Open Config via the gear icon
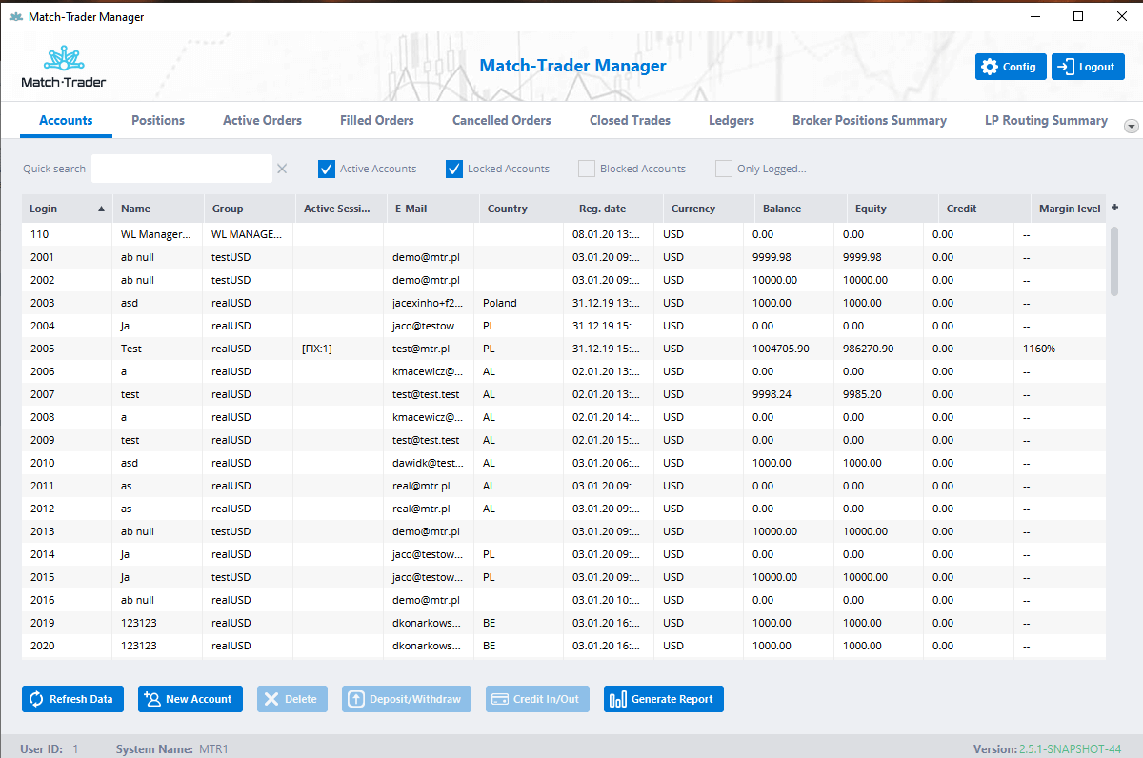Viewport: 1143px width, 758px height. pos(988,66)
